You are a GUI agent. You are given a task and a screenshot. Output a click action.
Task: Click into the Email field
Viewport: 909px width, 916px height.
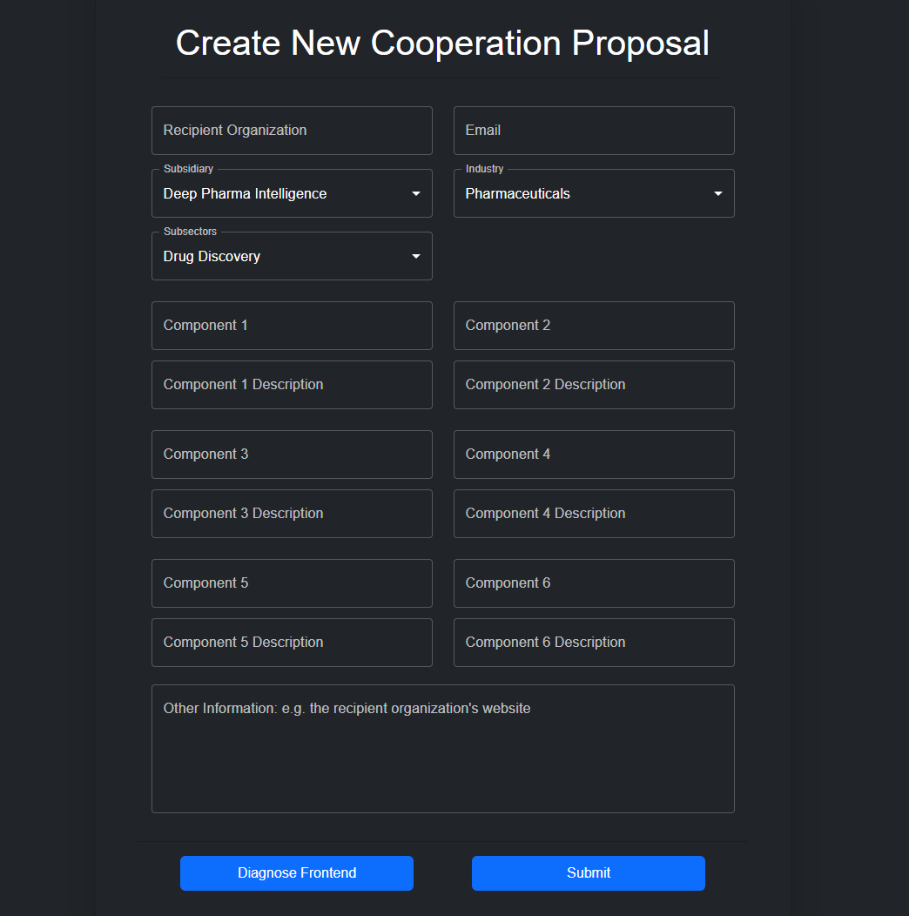pyautogui.click(x=594, y=131)
